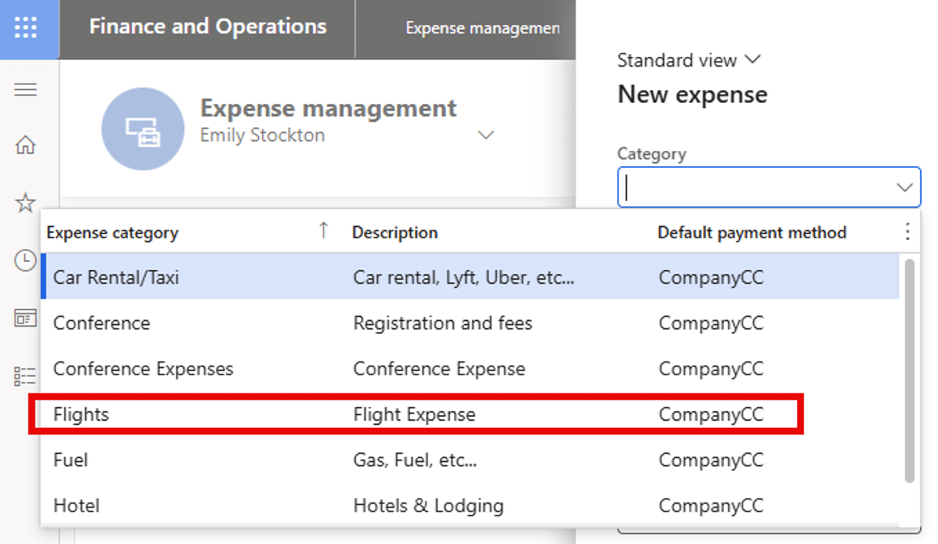Open Recent clock icon in sidebar
The image size is (938, 544).
pos(26,260)
